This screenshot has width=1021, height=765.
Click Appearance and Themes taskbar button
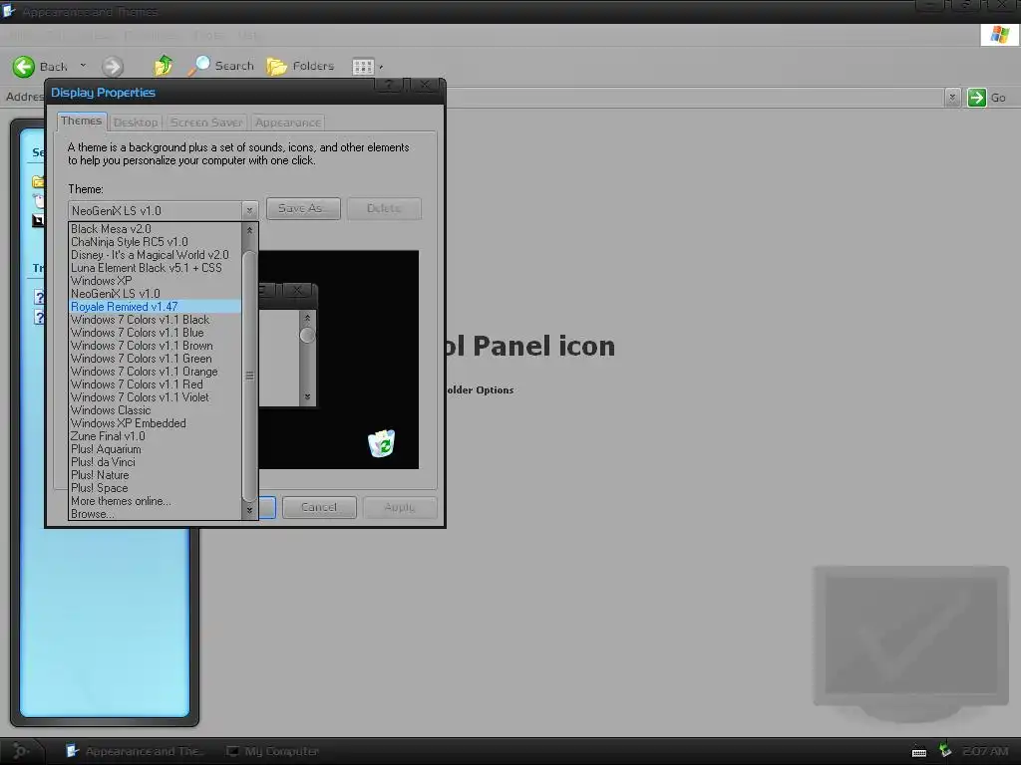tap(135, 751)
